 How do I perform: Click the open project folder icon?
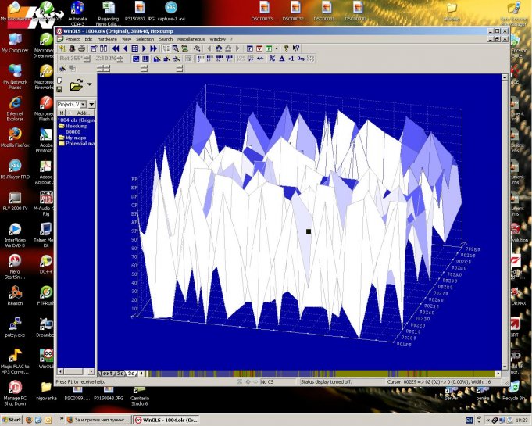tap(76, 84)
